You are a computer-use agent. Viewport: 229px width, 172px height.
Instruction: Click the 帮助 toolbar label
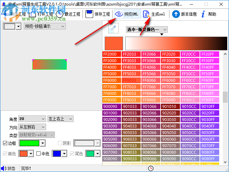(212, 14)
